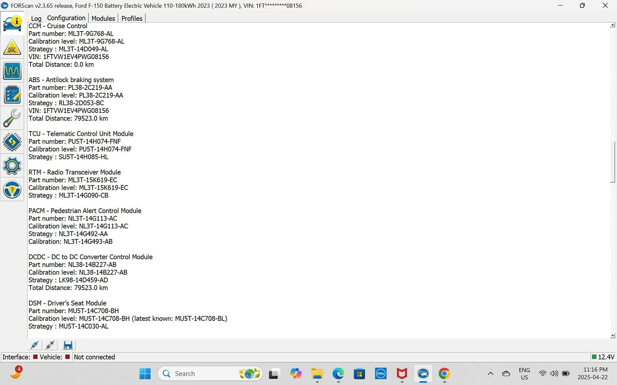
Task: Open the Wi-Fi network tray icon
Action: coord(542,374)
